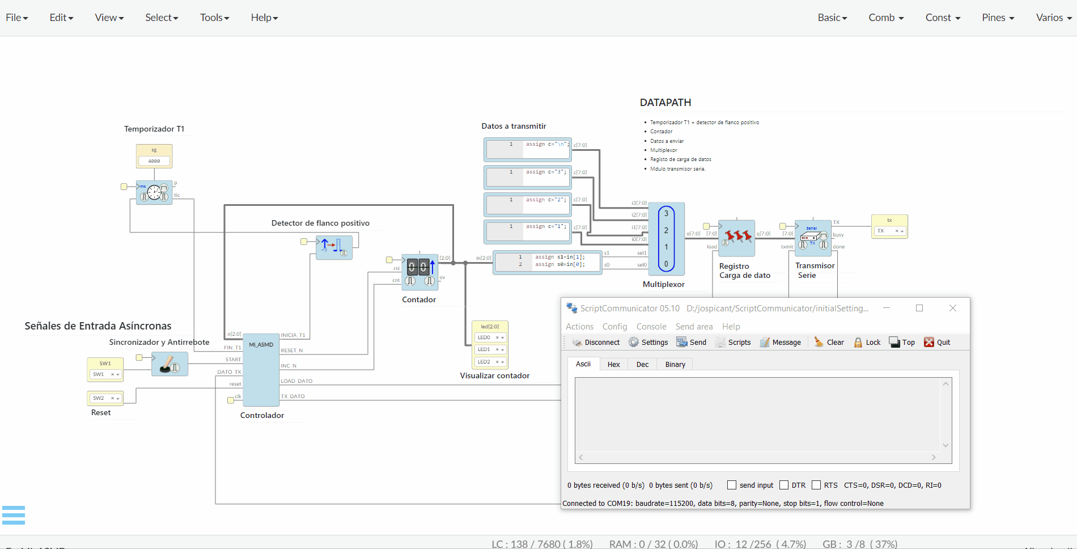Select the Contador counter block
This screenshot has height=549, width=1077.
tap(419, 272)
